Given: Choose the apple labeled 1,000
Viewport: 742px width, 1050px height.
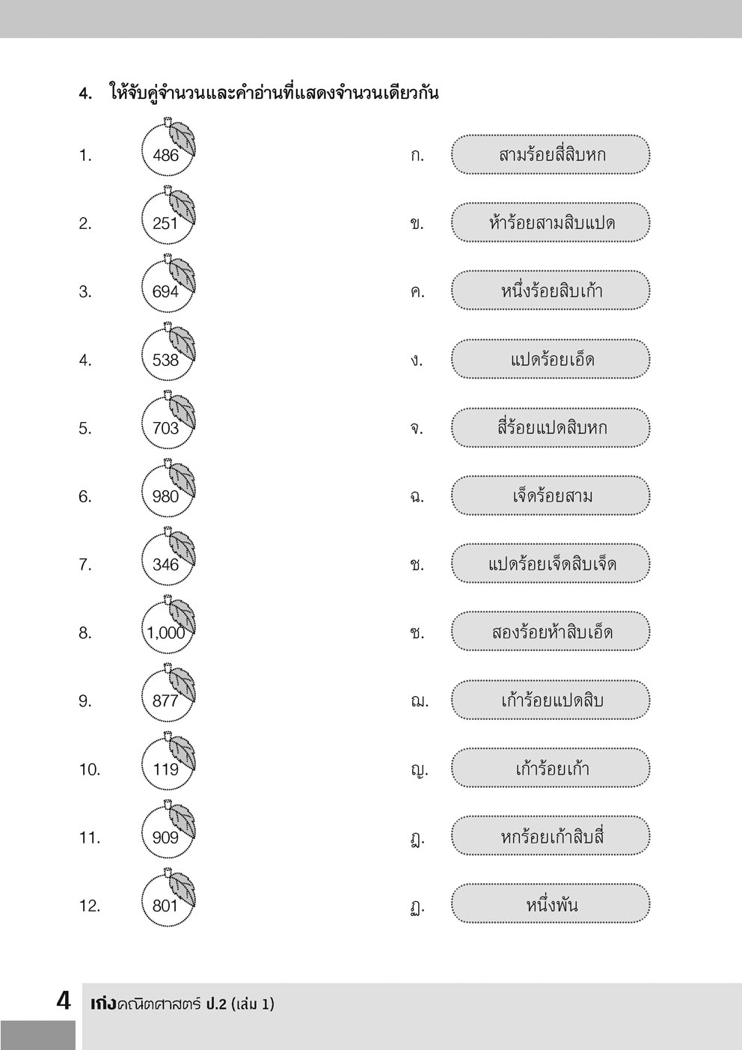Looking at the screenshot, I should [x=167, y=630].
